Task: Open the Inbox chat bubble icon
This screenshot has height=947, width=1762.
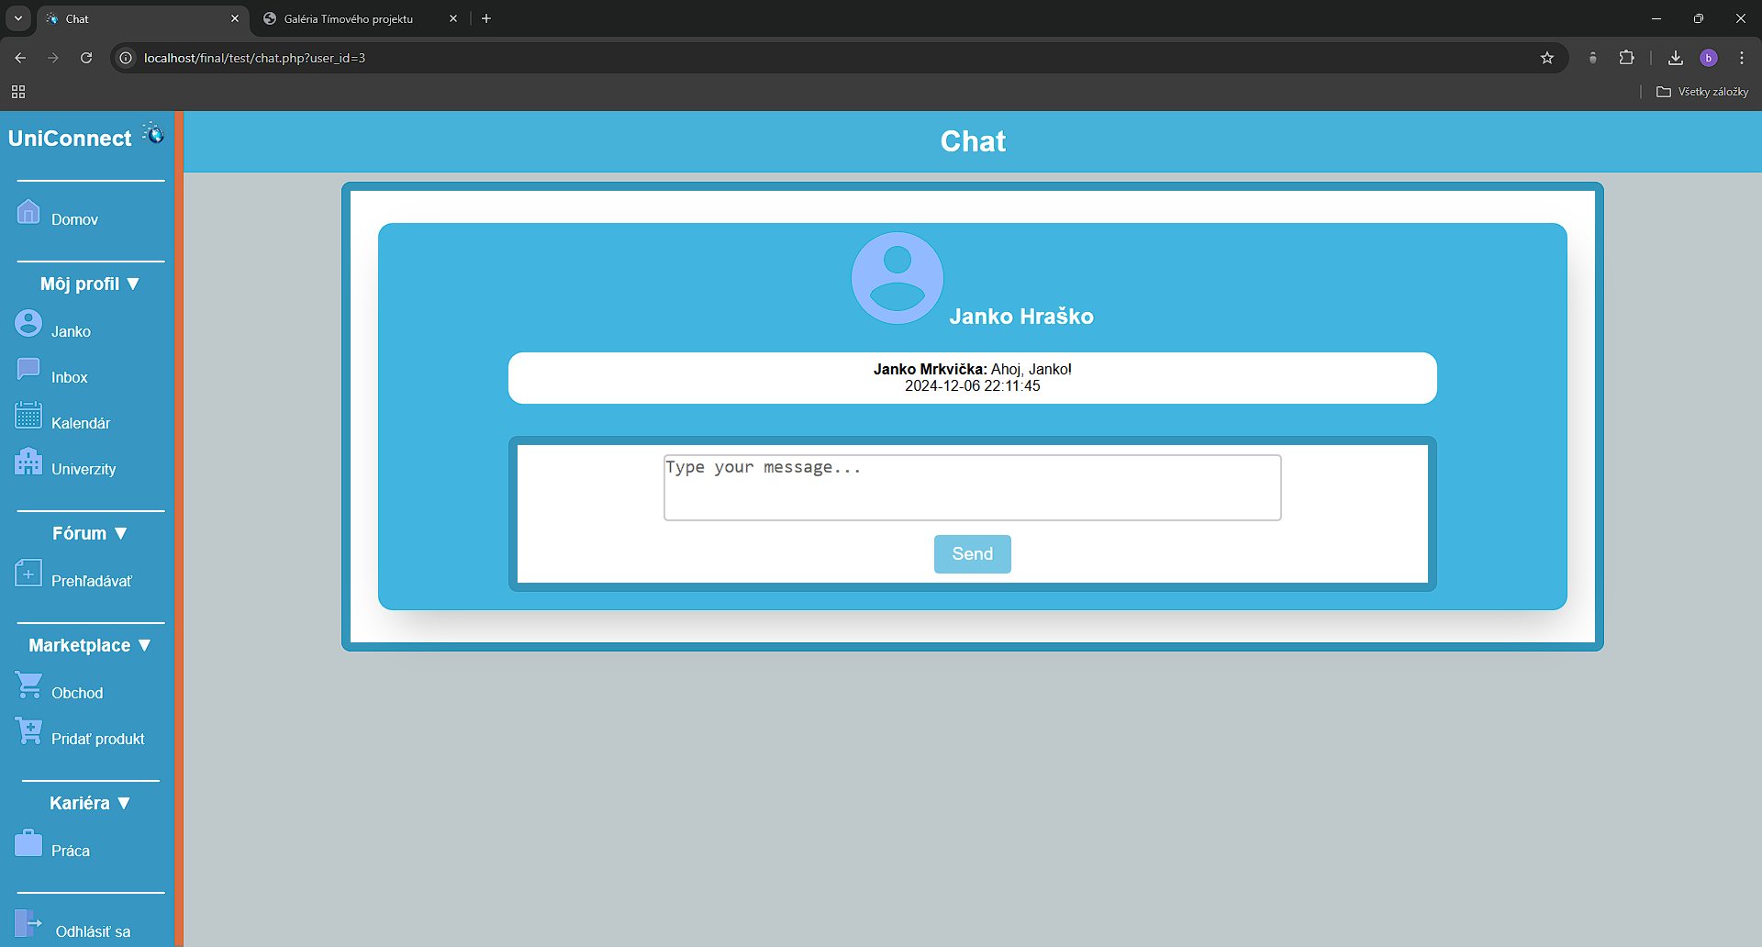Action: pyautogui.click(x=28, y=369)
